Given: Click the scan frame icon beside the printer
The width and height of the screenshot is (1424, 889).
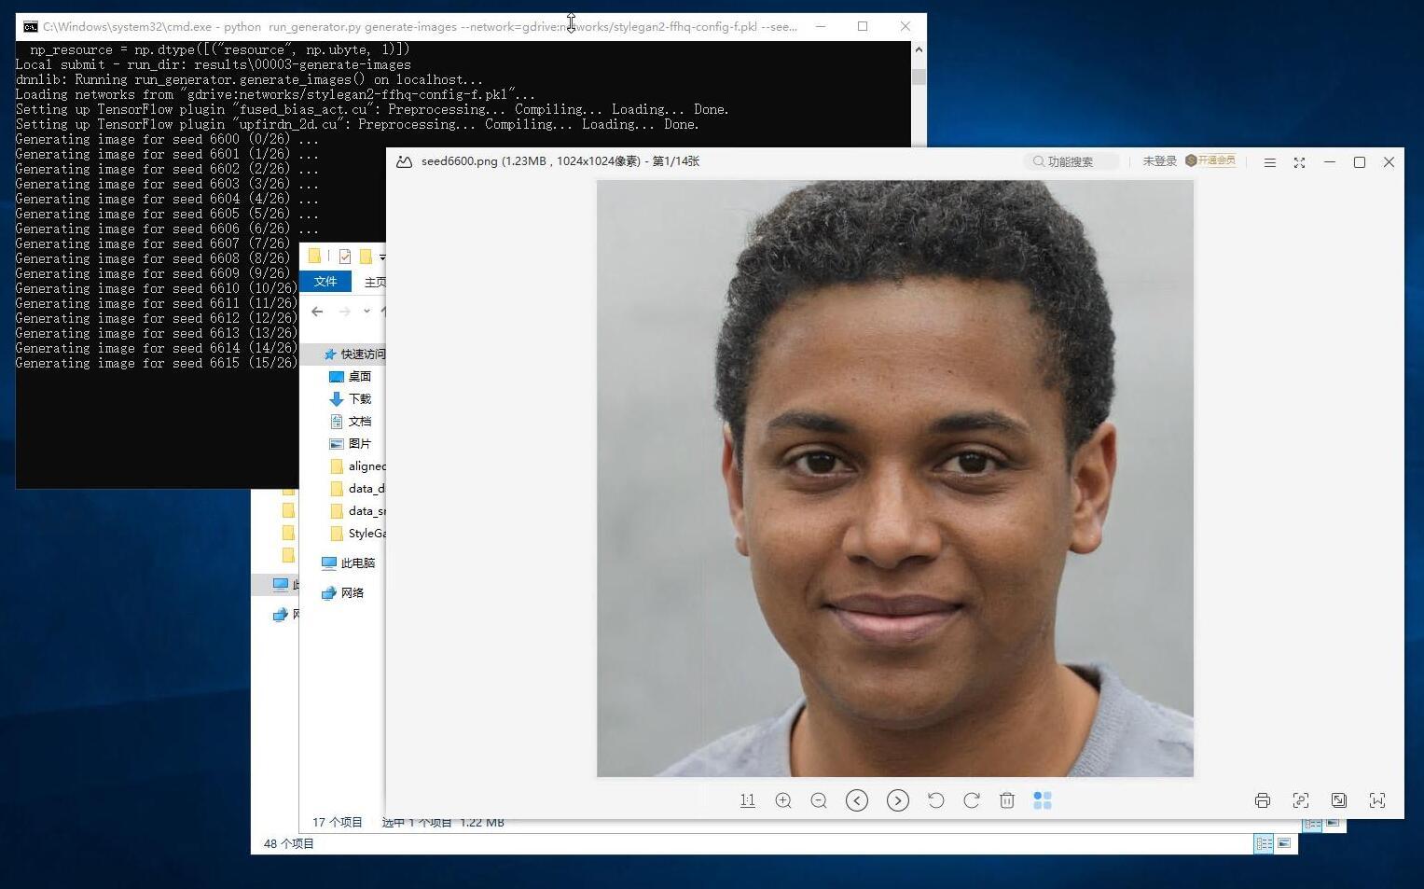Looking at the screenshot, I should (x=1301, y=800).
